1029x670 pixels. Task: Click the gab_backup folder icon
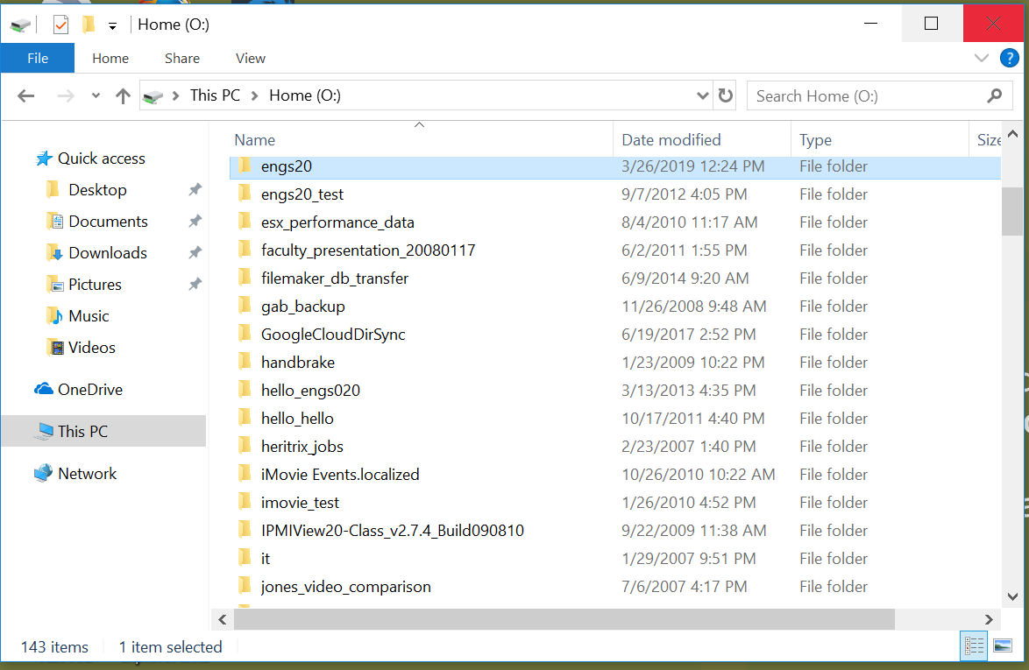[x=245, y=307]
